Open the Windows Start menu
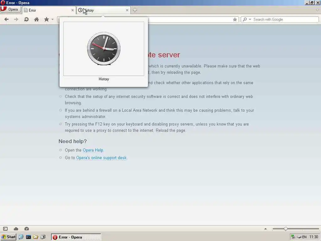 pos(8,237)
